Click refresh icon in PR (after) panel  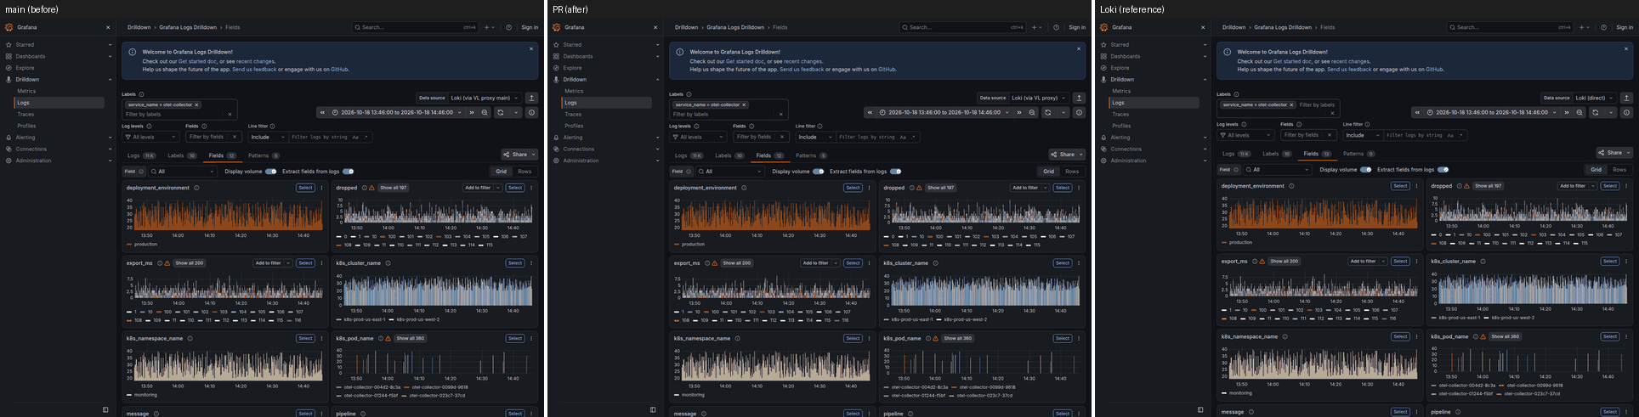(1047, 112)
